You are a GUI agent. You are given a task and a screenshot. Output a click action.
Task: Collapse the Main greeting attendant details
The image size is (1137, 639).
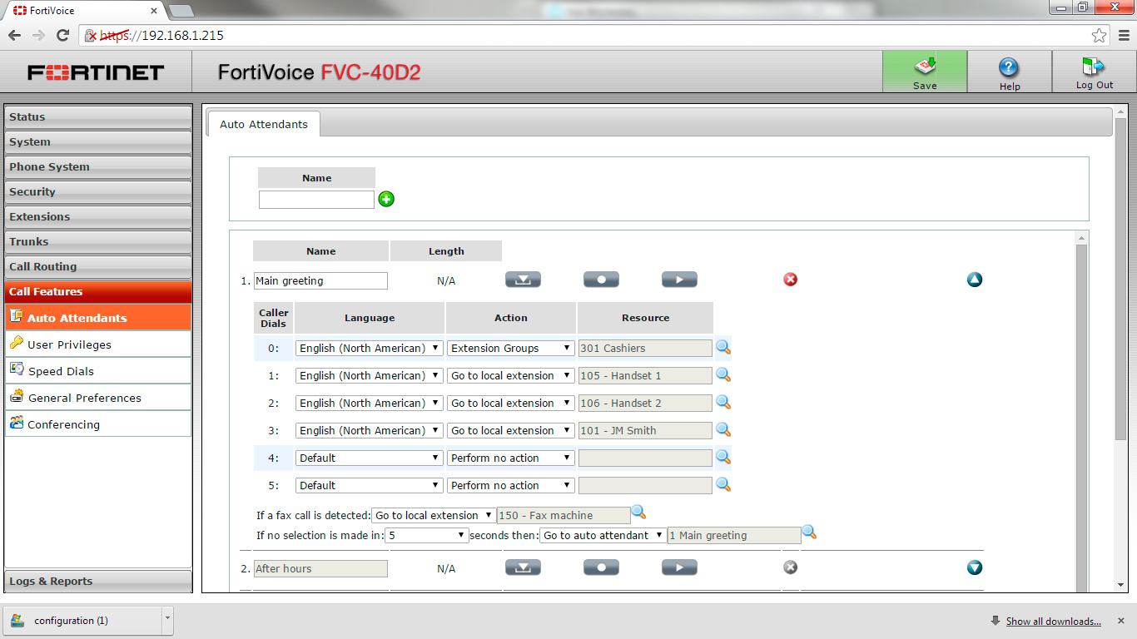point(975,280)
